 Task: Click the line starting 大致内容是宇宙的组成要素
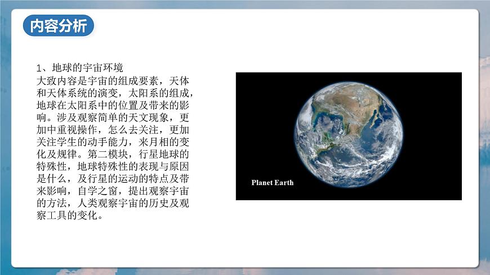click(x=113, y=81)
